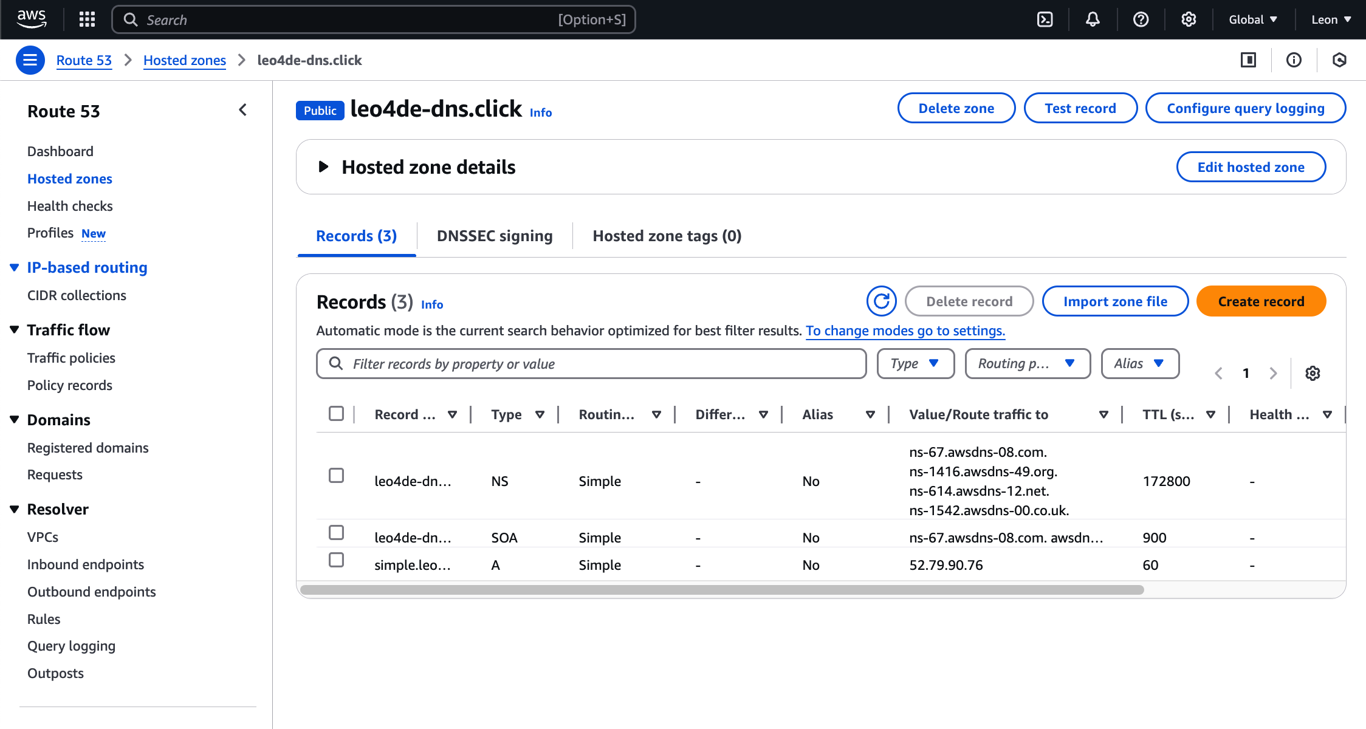The height and width of the screenshot is (729, 1366).
Task: Open the notifications bell
Action: [1093, 19]
